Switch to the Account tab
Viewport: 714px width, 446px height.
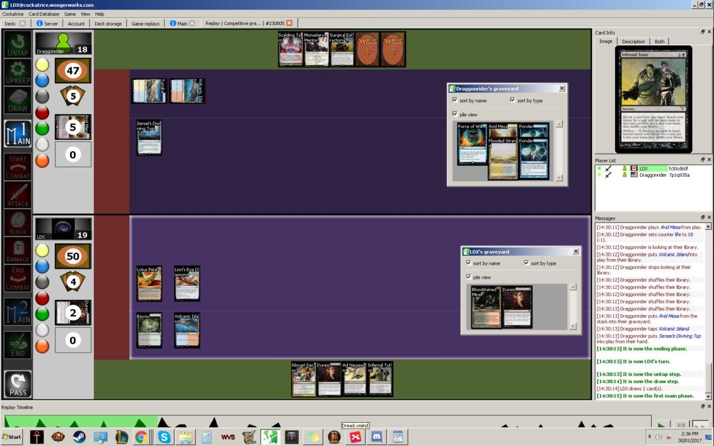[x=76, y=23]
